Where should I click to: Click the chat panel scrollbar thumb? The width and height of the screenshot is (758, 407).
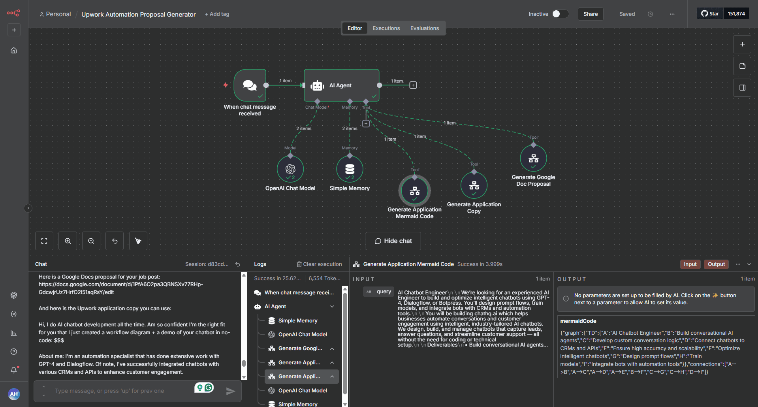(244, 363)
